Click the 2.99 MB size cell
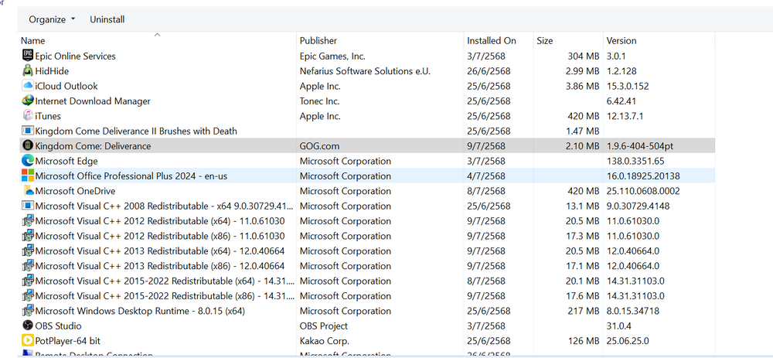 point(583,71)
